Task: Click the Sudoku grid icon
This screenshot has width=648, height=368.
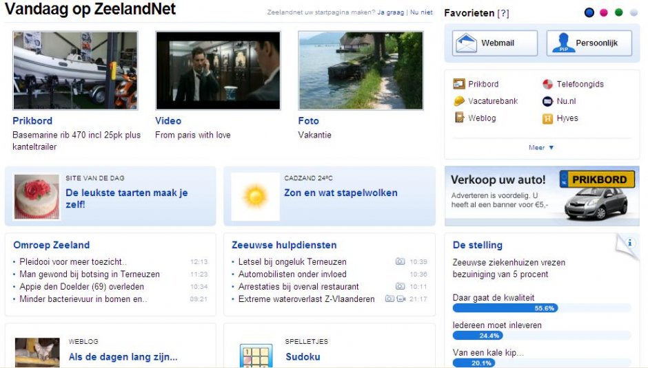Action: pos(256,356)
